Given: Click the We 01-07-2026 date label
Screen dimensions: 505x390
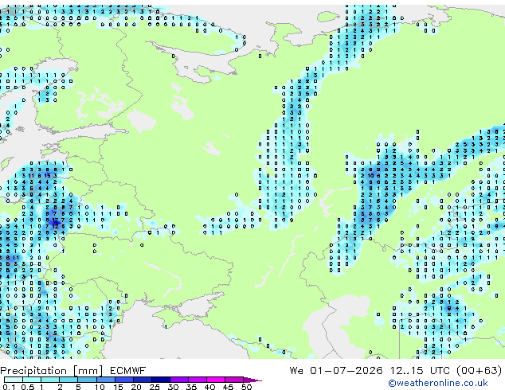Looking at the screenshot, I should pos(336,371).
